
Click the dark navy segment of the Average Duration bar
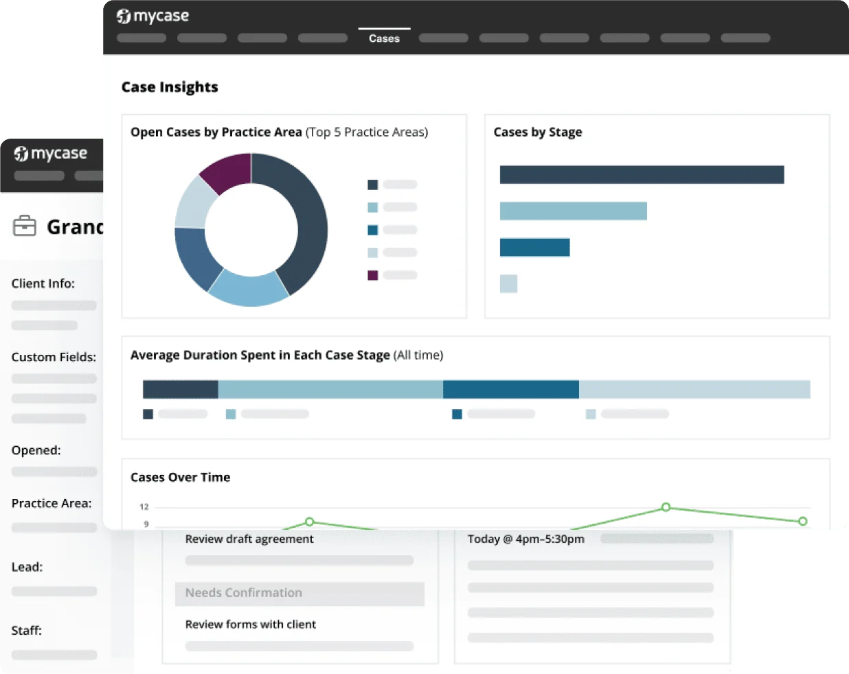coord(181,389)
